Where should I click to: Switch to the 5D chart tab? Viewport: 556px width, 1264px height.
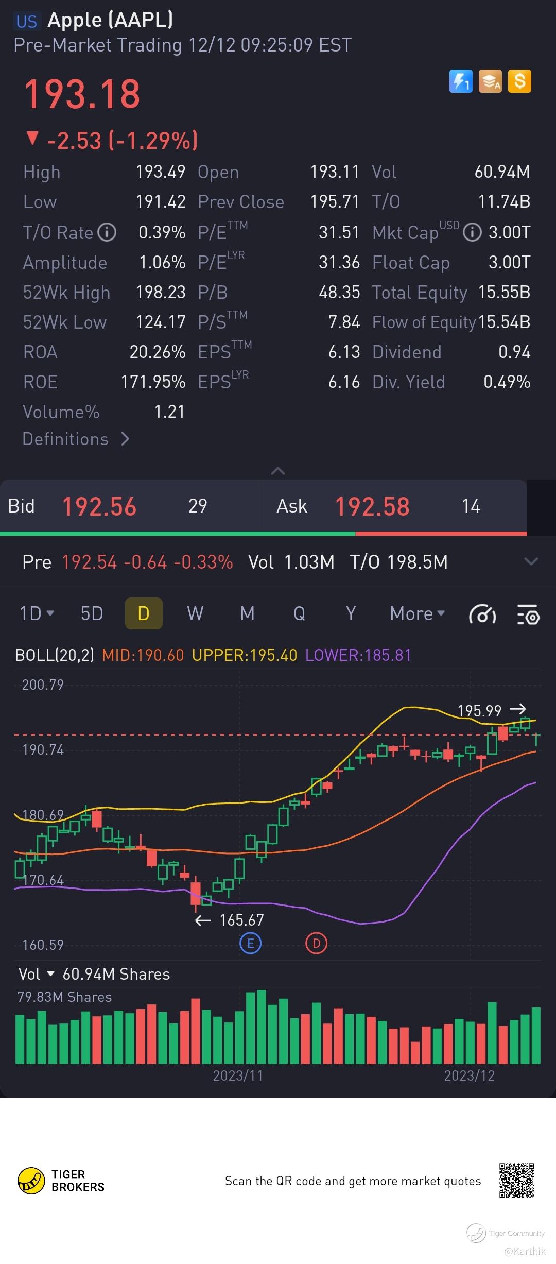[x=92, y=613]
